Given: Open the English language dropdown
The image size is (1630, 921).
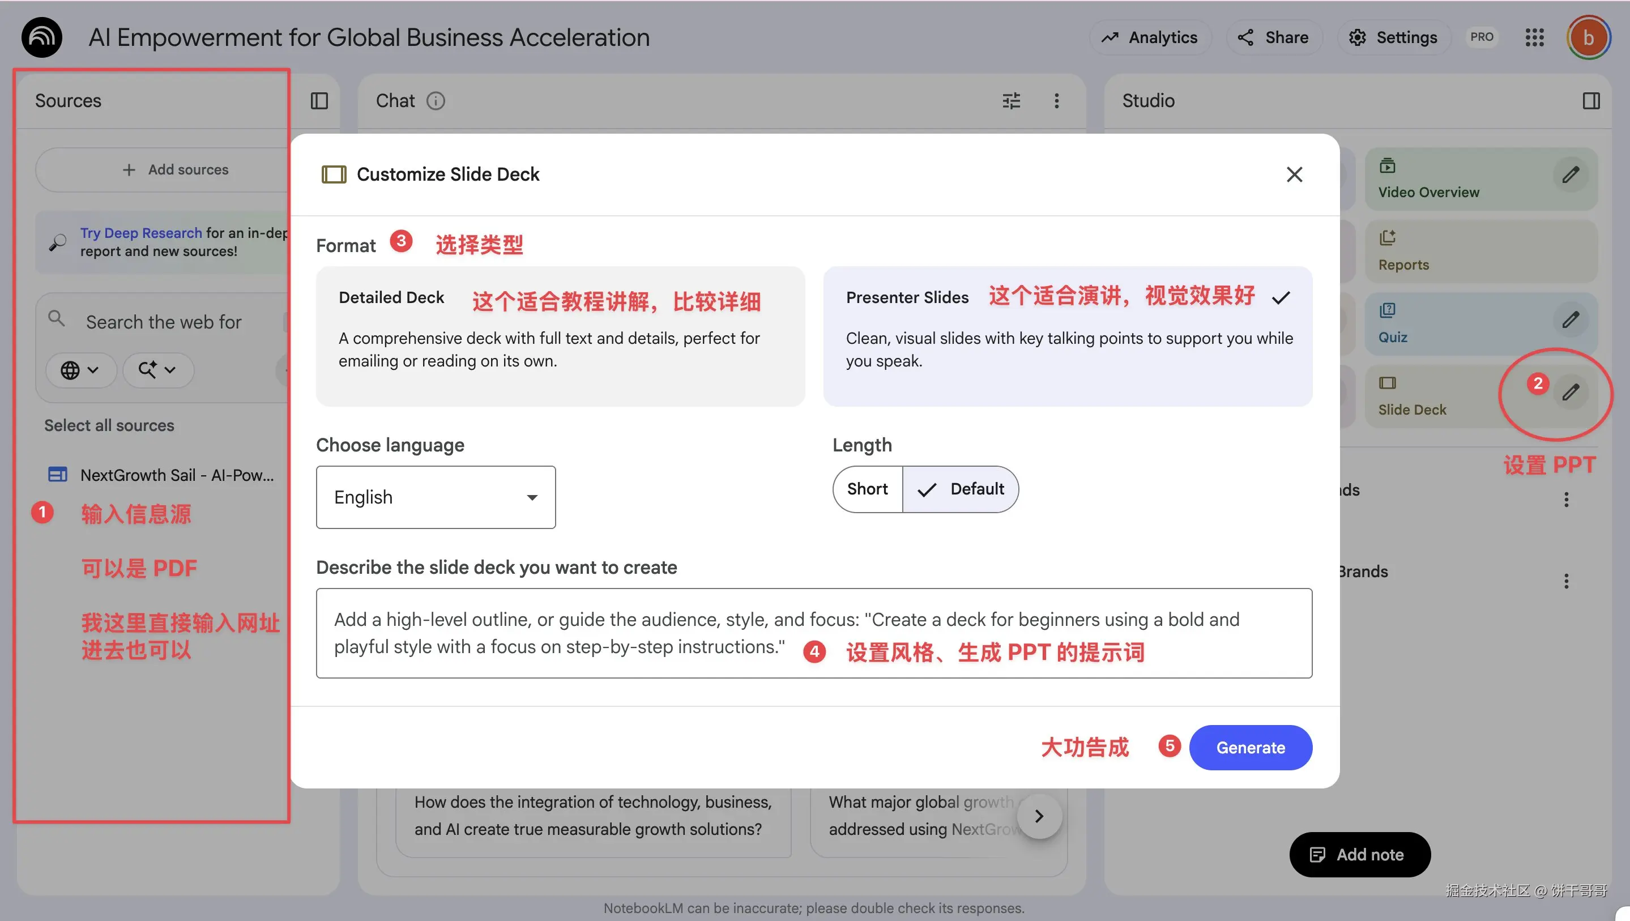Looking at the screenshot, I should point(436,497).
